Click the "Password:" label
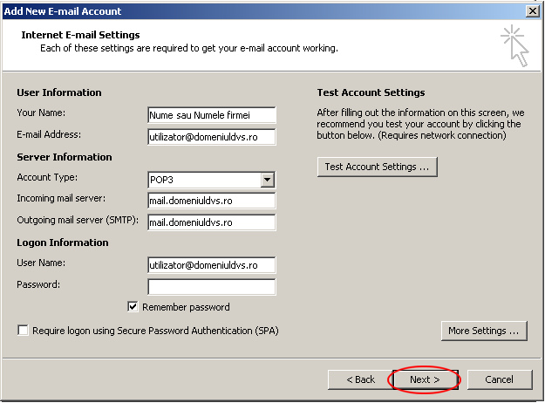 [38, 284]
